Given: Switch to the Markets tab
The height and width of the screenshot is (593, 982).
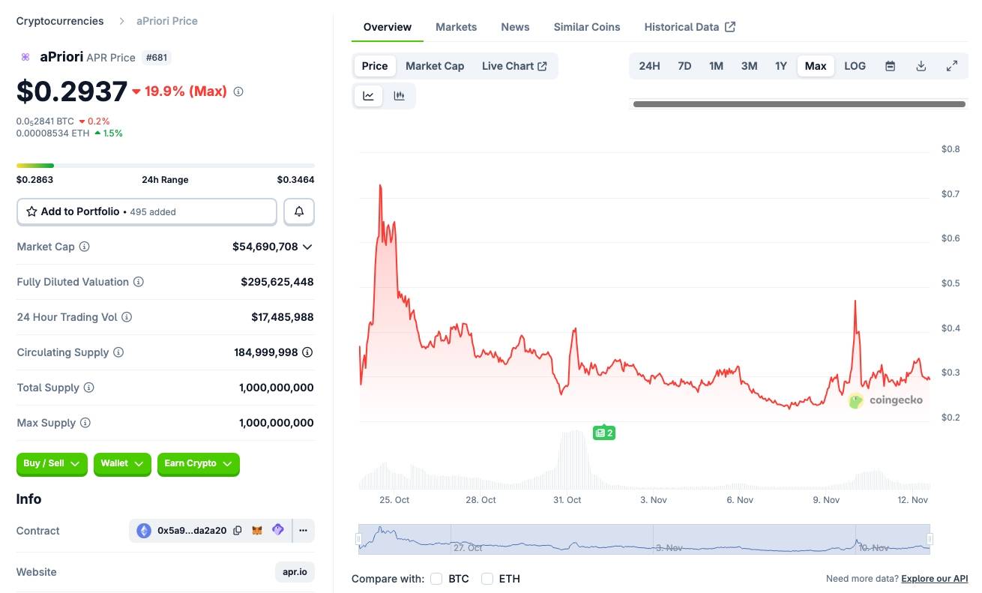Looking at the screenshot, I should pyautogui.click(x=456, y=27).
